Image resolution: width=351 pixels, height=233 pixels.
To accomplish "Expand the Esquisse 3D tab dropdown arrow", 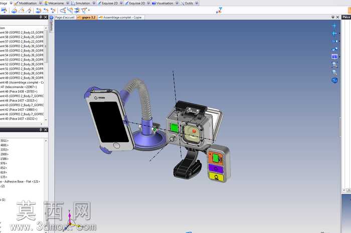I will pos(148,3).
